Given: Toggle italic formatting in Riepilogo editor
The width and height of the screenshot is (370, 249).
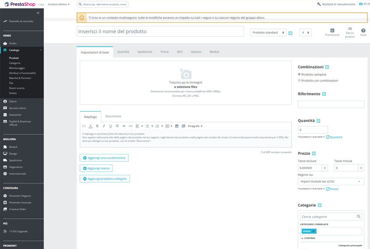Looking at the screenshot, I should click(x=104, y=126).
